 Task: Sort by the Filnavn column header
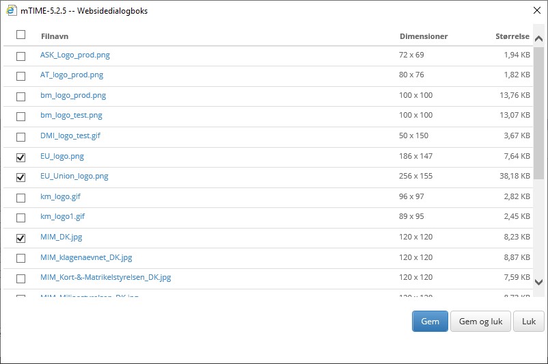pyautogui.click(x=54, y=36)
